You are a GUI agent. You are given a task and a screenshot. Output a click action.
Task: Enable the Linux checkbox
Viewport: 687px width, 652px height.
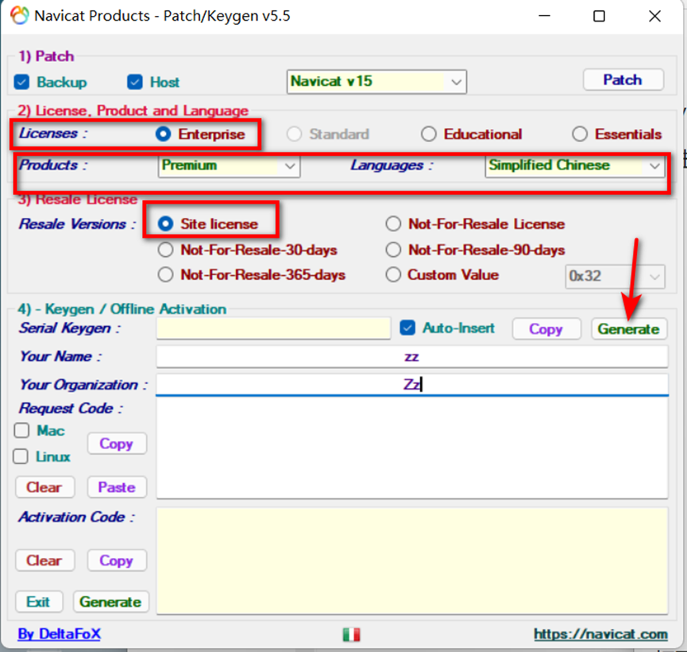(21, 456)
